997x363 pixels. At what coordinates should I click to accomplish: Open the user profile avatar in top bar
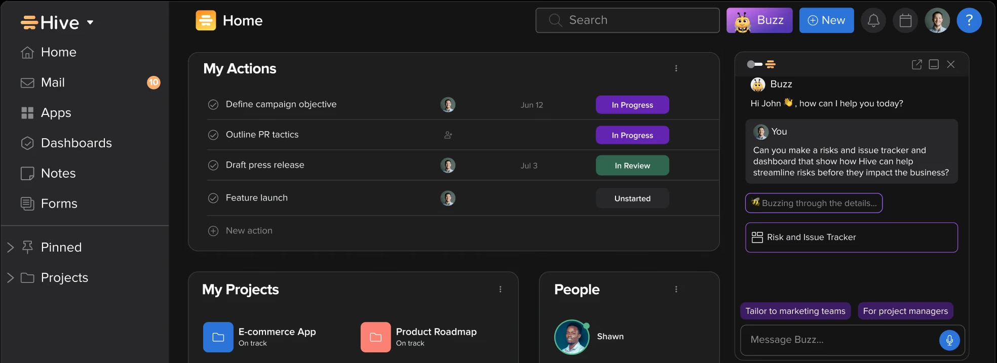point(937,20)
